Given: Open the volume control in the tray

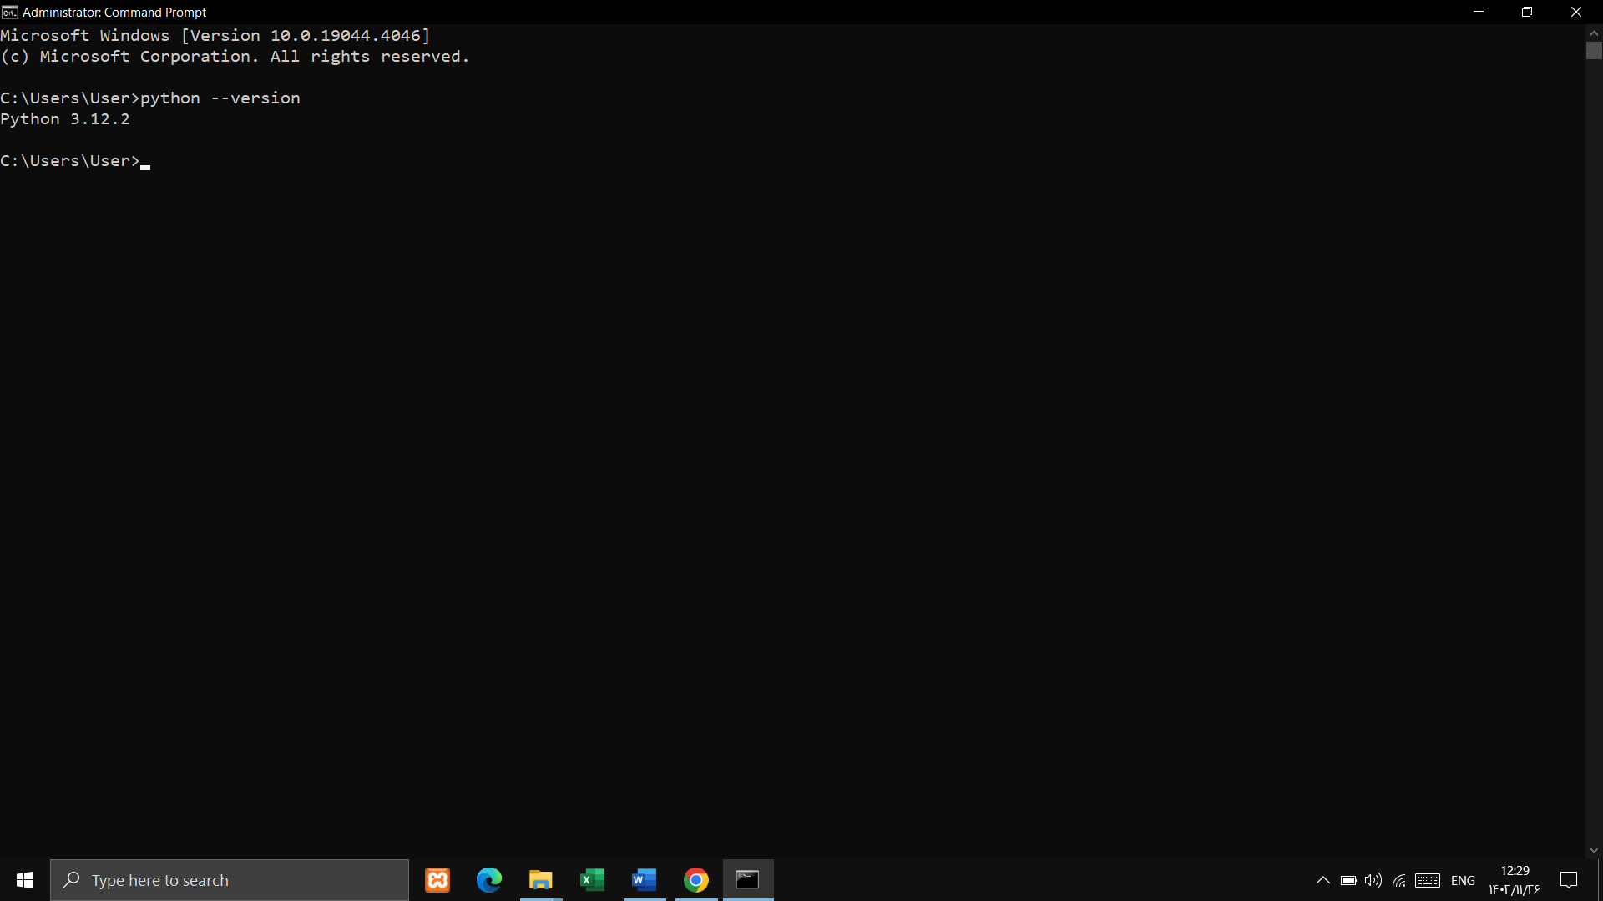Looking at the screenshot, I should (x=1373, y=880).
